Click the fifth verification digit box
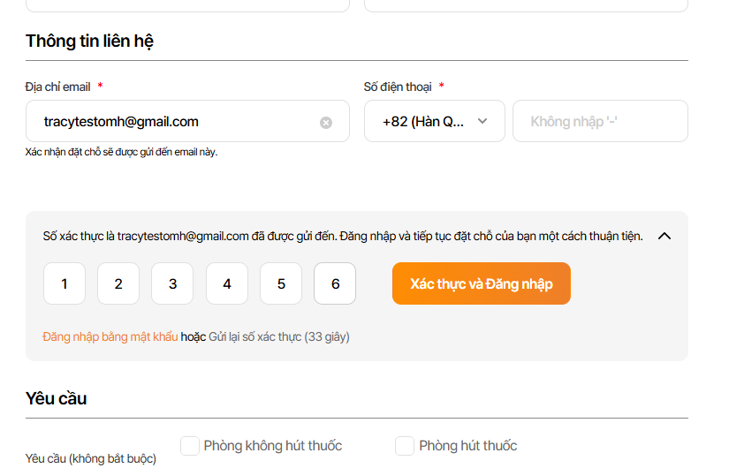 click(281, 284)
